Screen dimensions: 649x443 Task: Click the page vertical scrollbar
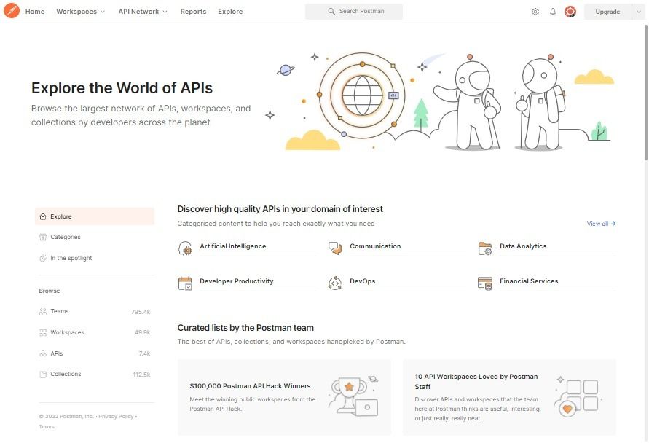point(645,92)
